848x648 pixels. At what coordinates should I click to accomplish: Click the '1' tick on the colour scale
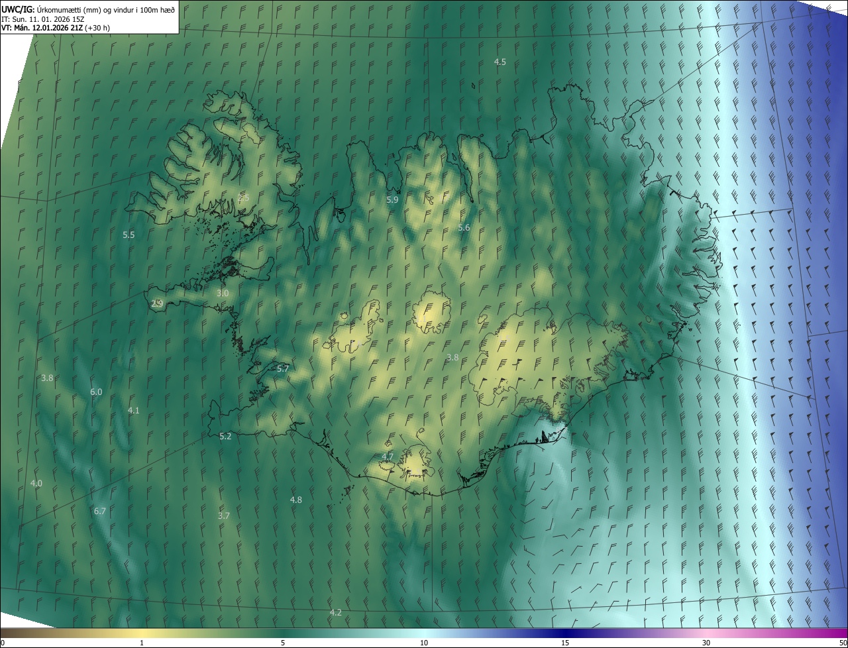(x=142, y=643)
